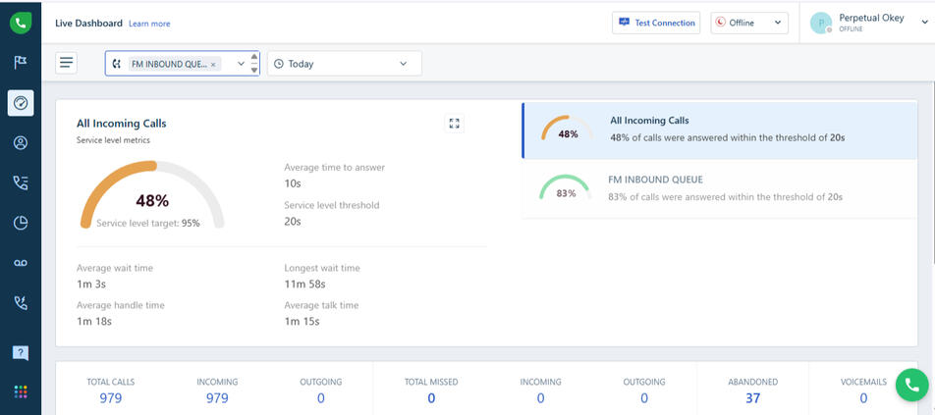Open the flag icon in the sidebar
Viewport: 935px width, 415px height.
21,63
